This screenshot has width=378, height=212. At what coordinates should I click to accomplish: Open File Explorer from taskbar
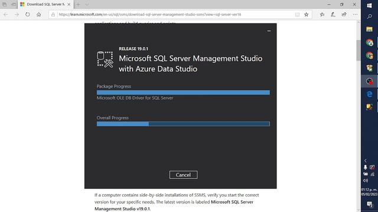click(x=369, y=29)
